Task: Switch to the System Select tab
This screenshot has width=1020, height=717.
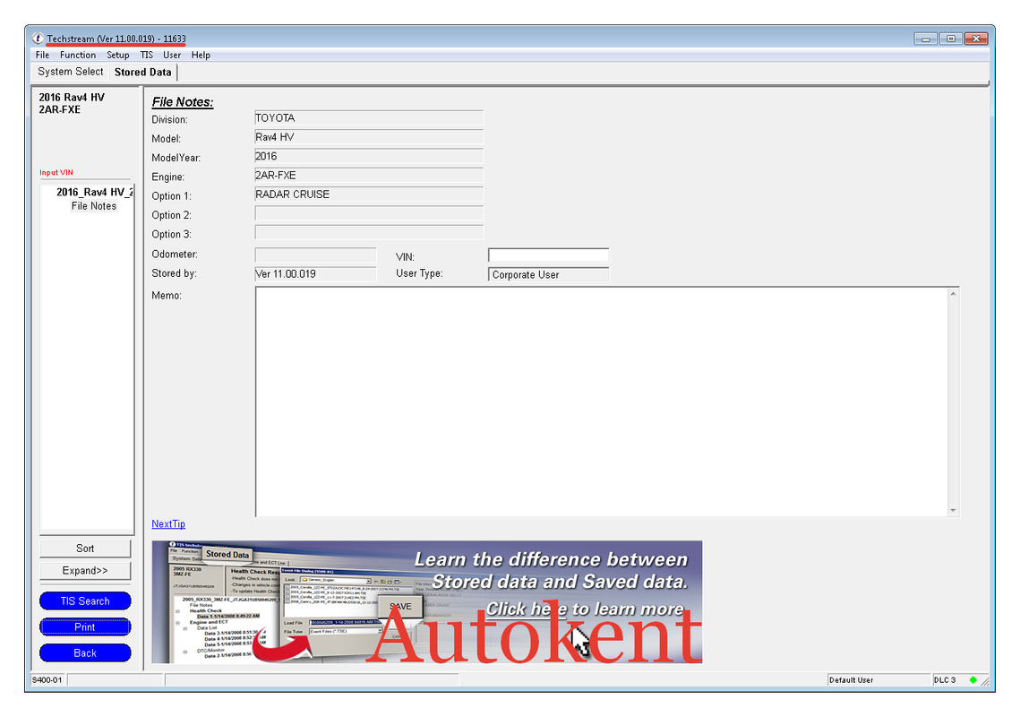Action: [x=70, y=72]
